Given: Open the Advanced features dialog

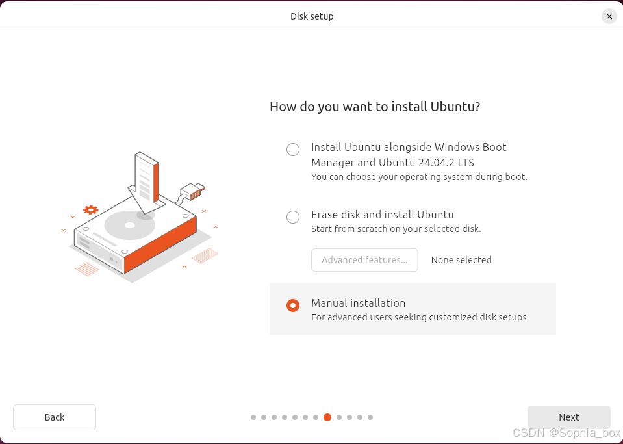Looking at the screenshot, I should pos(364,260).
